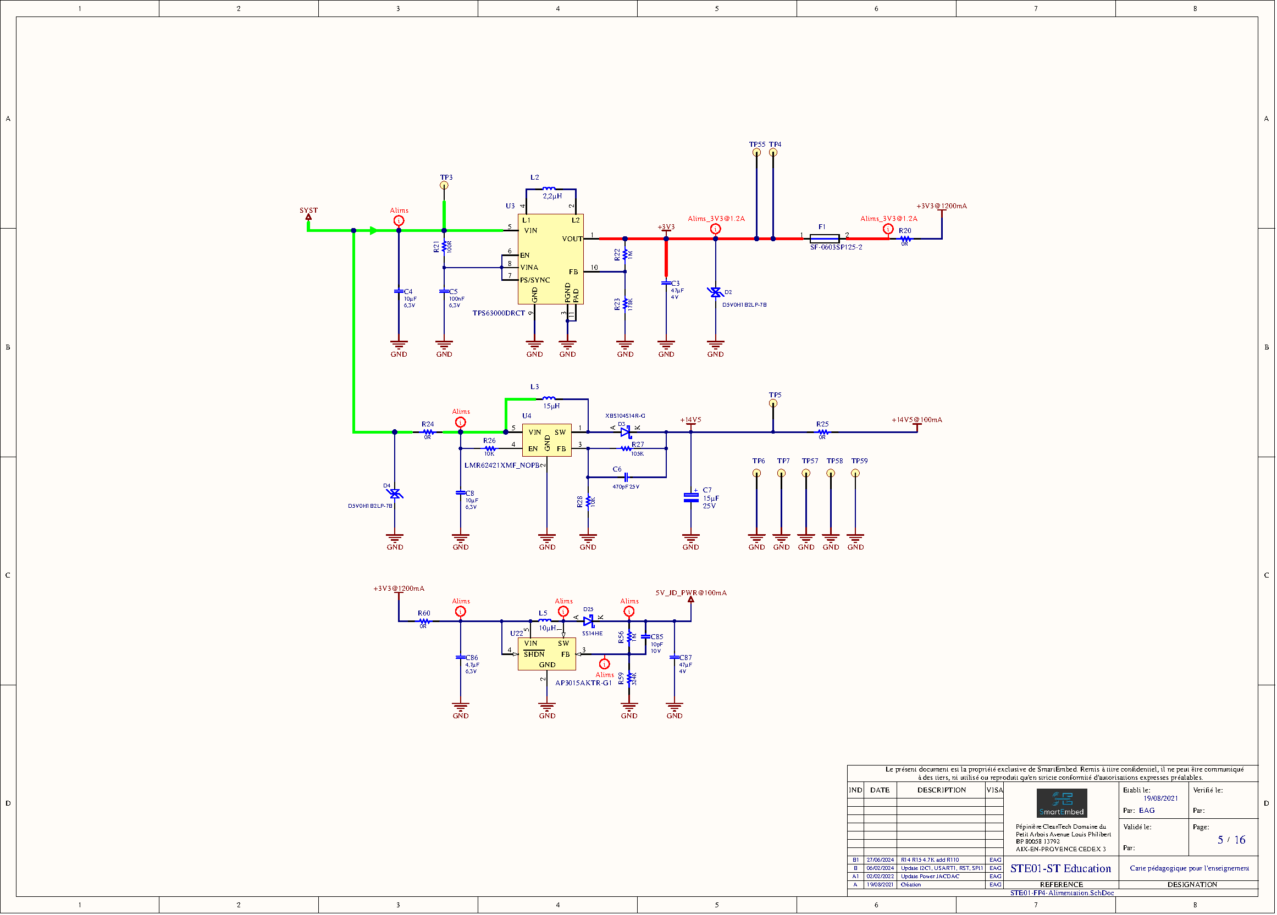Select the STE01-ST Education title field
Viewport: 1277px width, 915px height.
point(1061,869)
